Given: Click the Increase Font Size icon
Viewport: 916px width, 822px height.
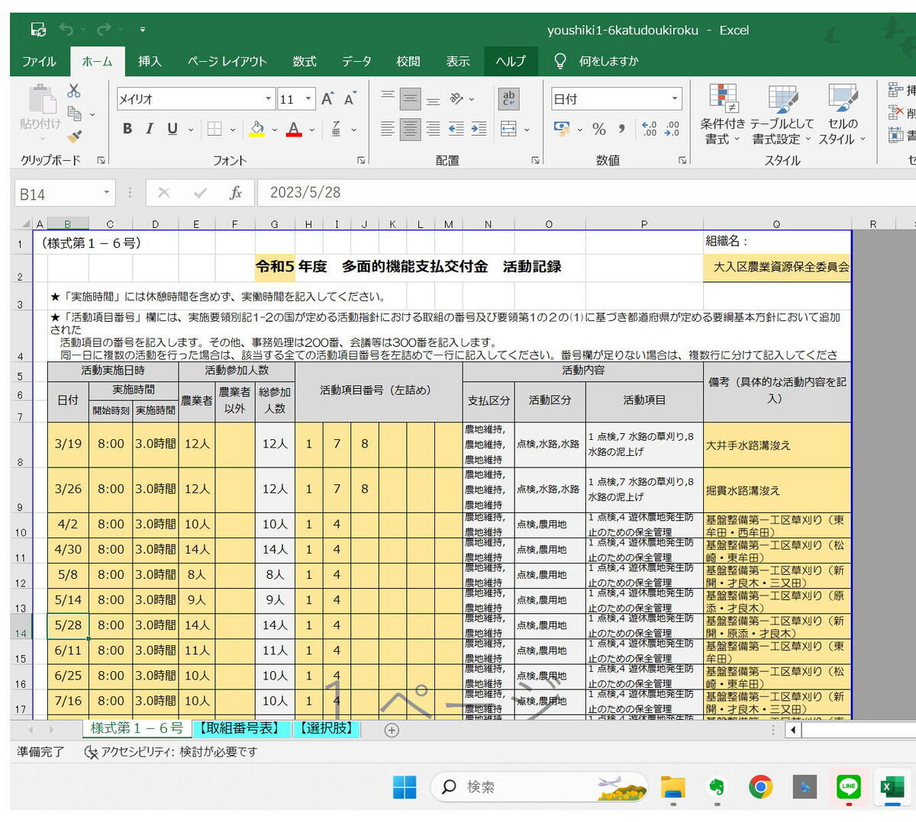Looking at the screenshot, I should (x=327, y=98).
